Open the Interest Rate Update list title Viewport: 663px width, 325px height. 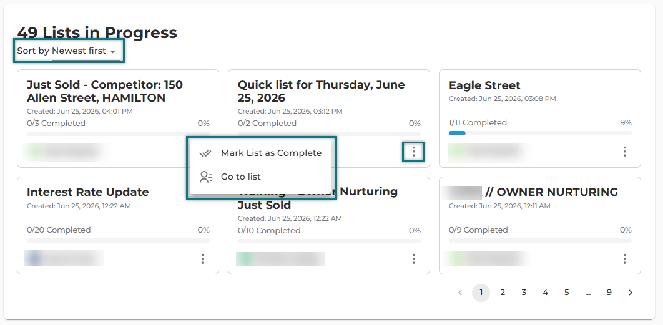click(88, 192)
